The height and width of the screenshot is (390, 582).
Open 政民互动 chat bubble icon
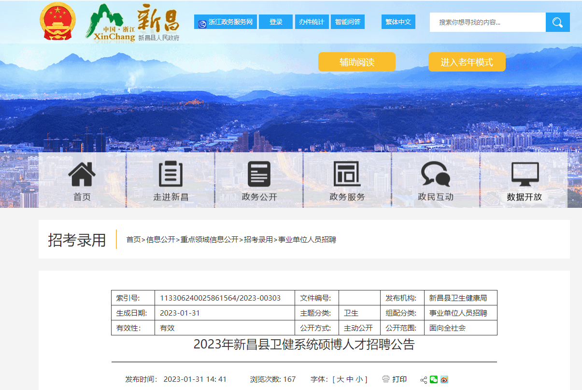[x=435, y=175]
